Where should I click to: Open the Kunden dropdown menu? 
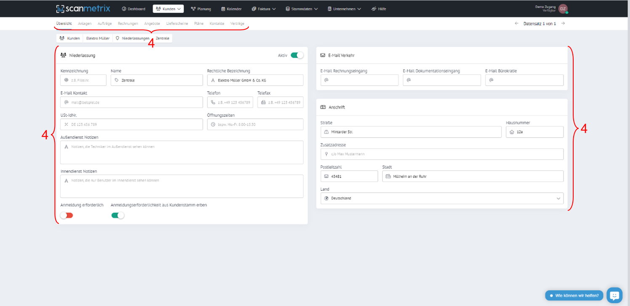[168, 9]
